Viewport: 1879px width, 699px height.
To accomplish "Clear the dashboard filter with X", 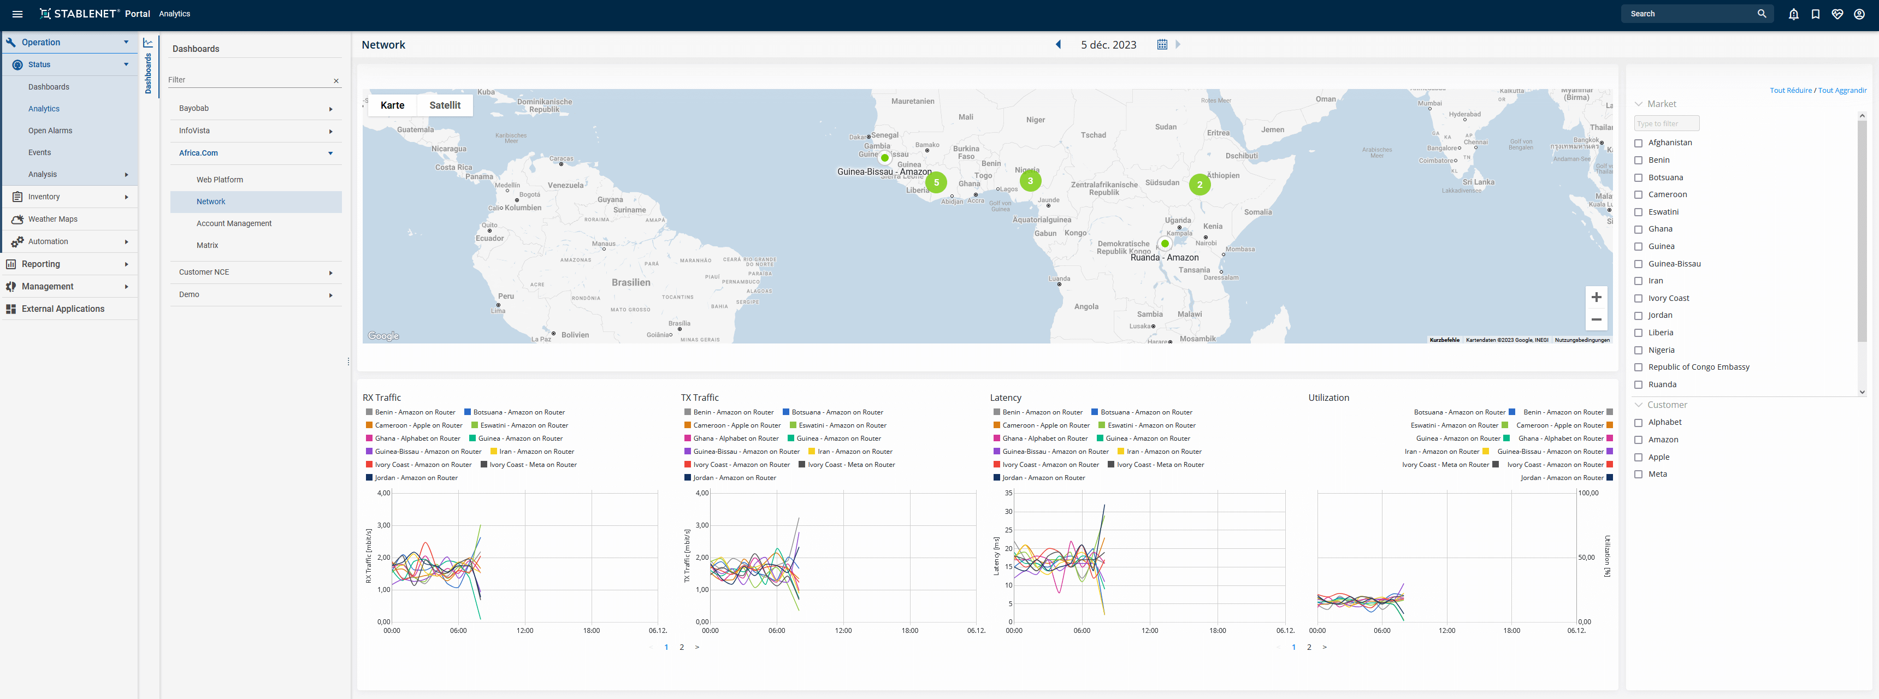I will (x=336, y=81).
